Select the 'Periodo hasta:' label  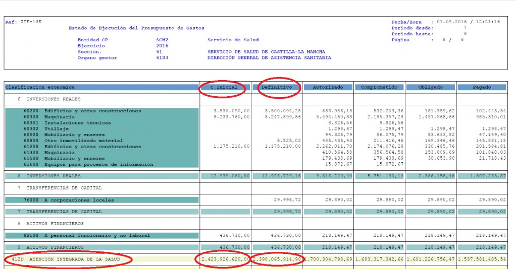click(x=412, y=34)
